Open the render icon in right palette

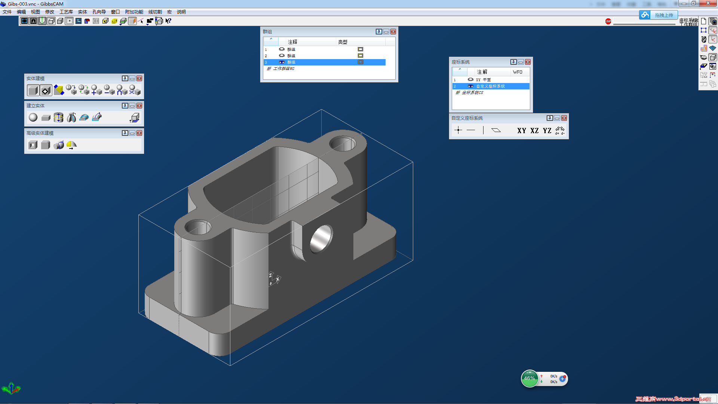[x=713, y=66]
